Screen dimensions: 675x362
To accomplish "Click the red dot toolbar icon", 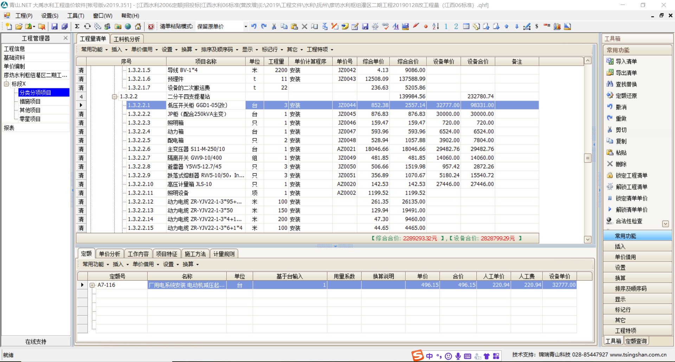I will [x=426, y=26].
